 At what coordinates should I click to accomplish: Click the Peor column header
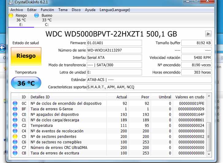click(140, 97)
